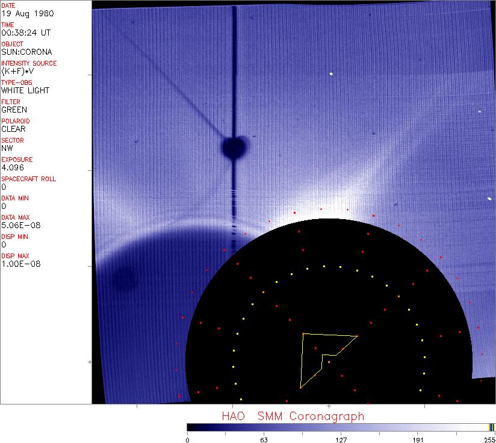Click the dark round blob on vertical line
496x443 pixels.
click(234, 146)
